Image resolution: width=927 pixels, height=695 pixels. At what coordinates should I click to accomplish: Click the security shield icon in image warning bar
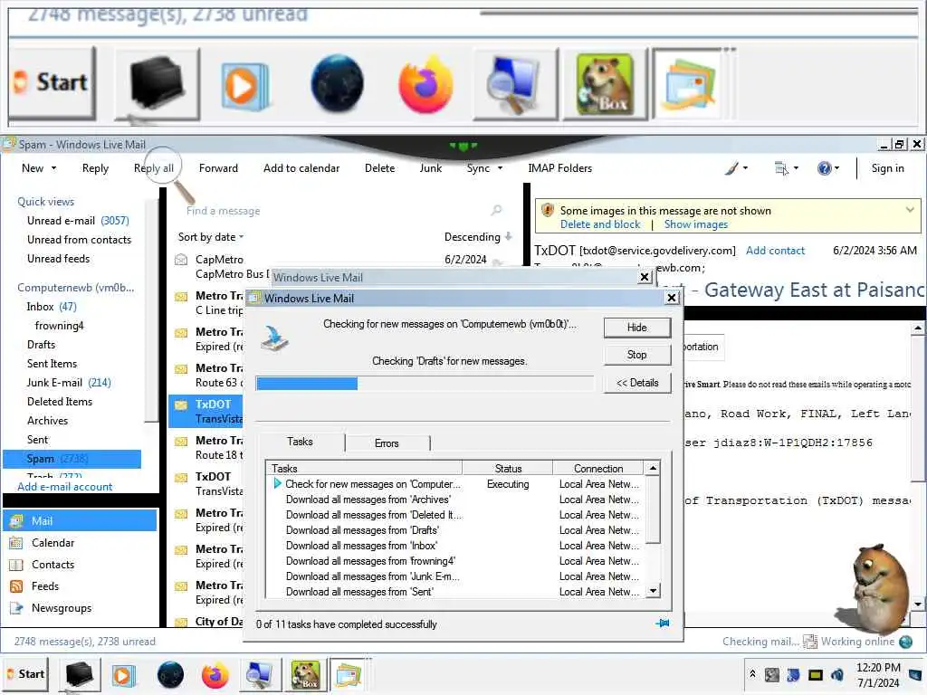click(x=548, y=210)
